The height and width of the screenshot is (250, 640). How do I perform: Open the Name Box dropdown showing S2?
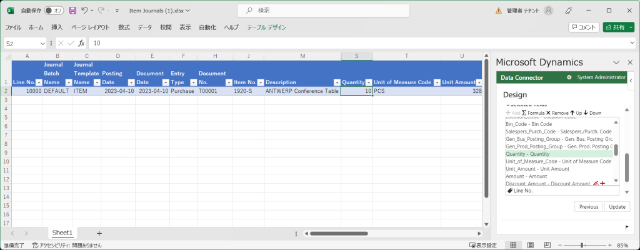pos(43,43)
